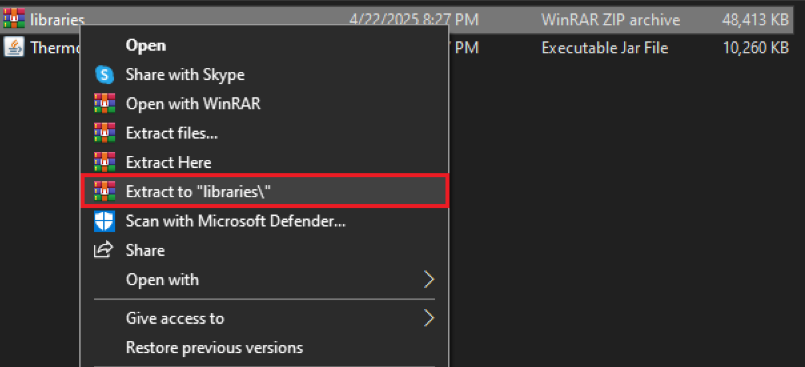Select Restore previous versions
The image size is (805, 367).
[x=264, y=348]
